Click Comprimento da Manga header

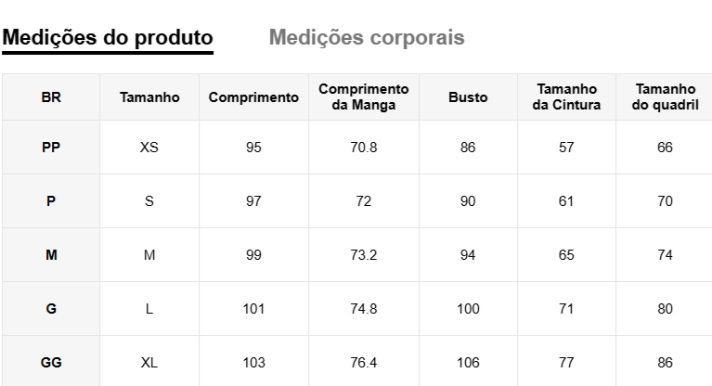(364, 96)
